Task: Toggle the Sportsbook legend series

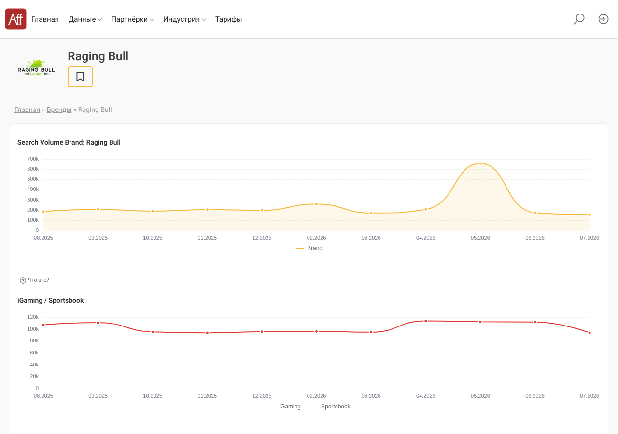Action: [x=330, y=407]
